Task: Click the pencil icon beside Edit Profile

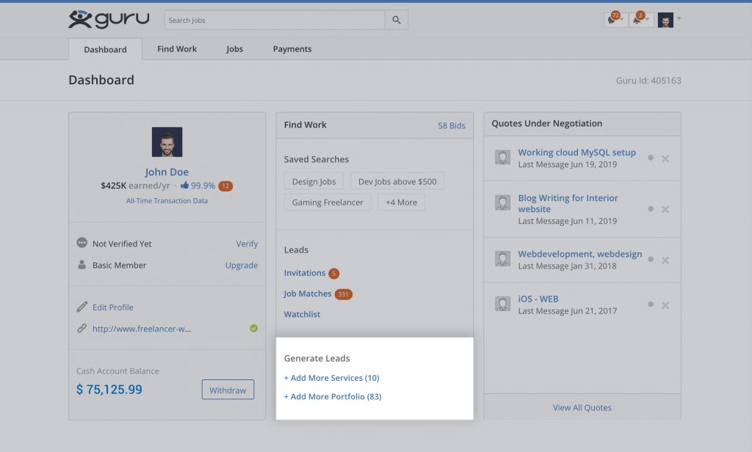Action: 82,307
